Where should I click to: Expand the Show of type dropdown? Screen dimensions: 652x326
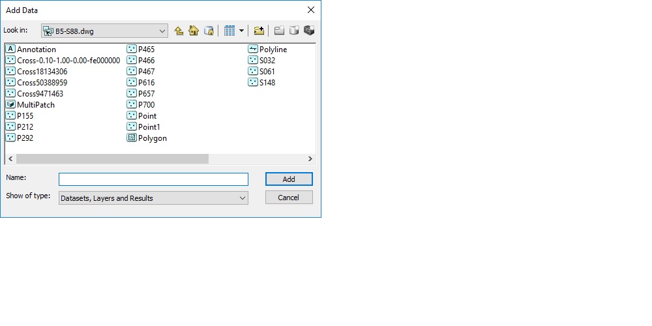tap(243, 198)
